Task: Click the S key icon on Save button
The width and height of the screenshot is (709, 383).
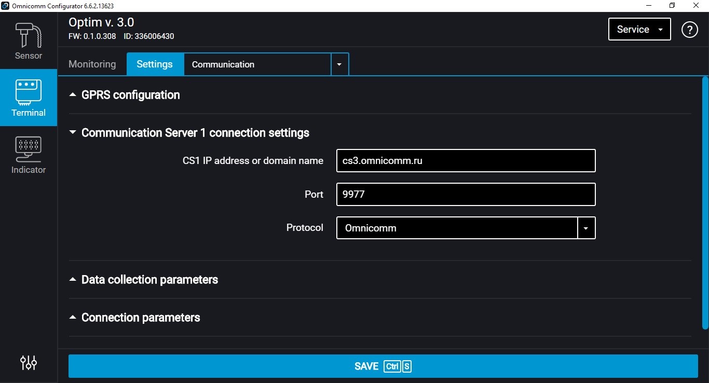Action: click(405, 366)
